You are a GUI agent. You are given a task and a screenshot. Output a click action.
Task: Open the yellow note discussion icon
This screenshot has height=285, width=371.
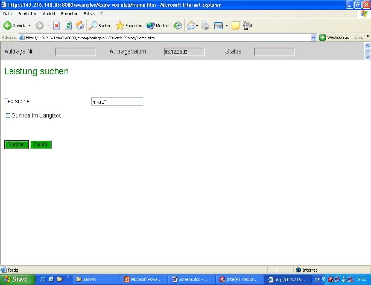click(x=235, y=26)
